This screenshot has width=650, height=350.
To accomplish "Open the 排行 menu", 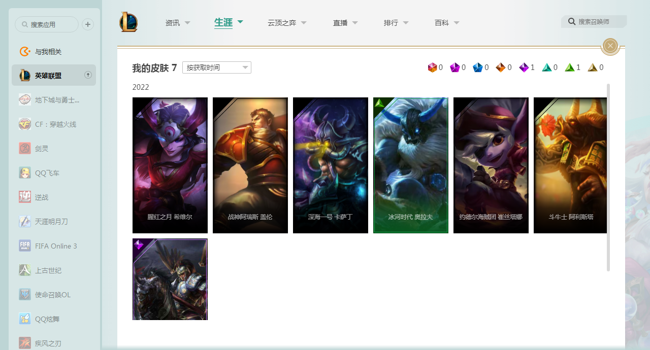I will [x=391, y=23].
